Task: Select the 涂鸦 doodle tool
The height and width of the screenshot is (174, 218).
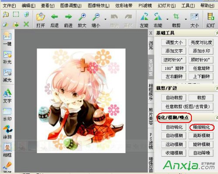Action: point(7,132)
